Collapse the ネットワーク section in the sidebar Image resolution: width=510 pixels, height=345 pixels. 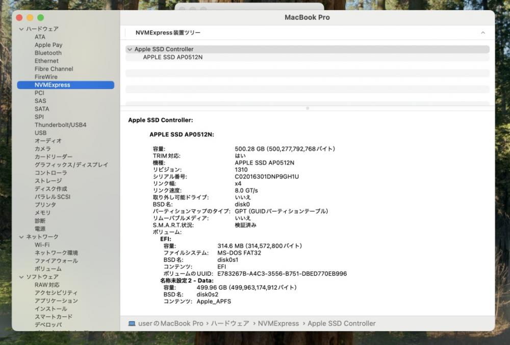coord(21,237)
